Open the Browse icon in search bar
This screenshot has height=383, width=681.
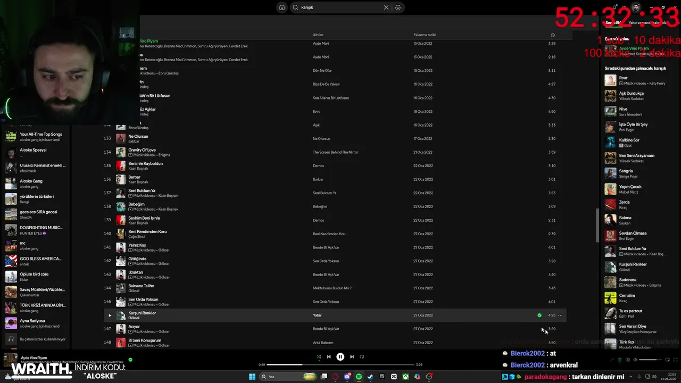[x=397, y=7]
